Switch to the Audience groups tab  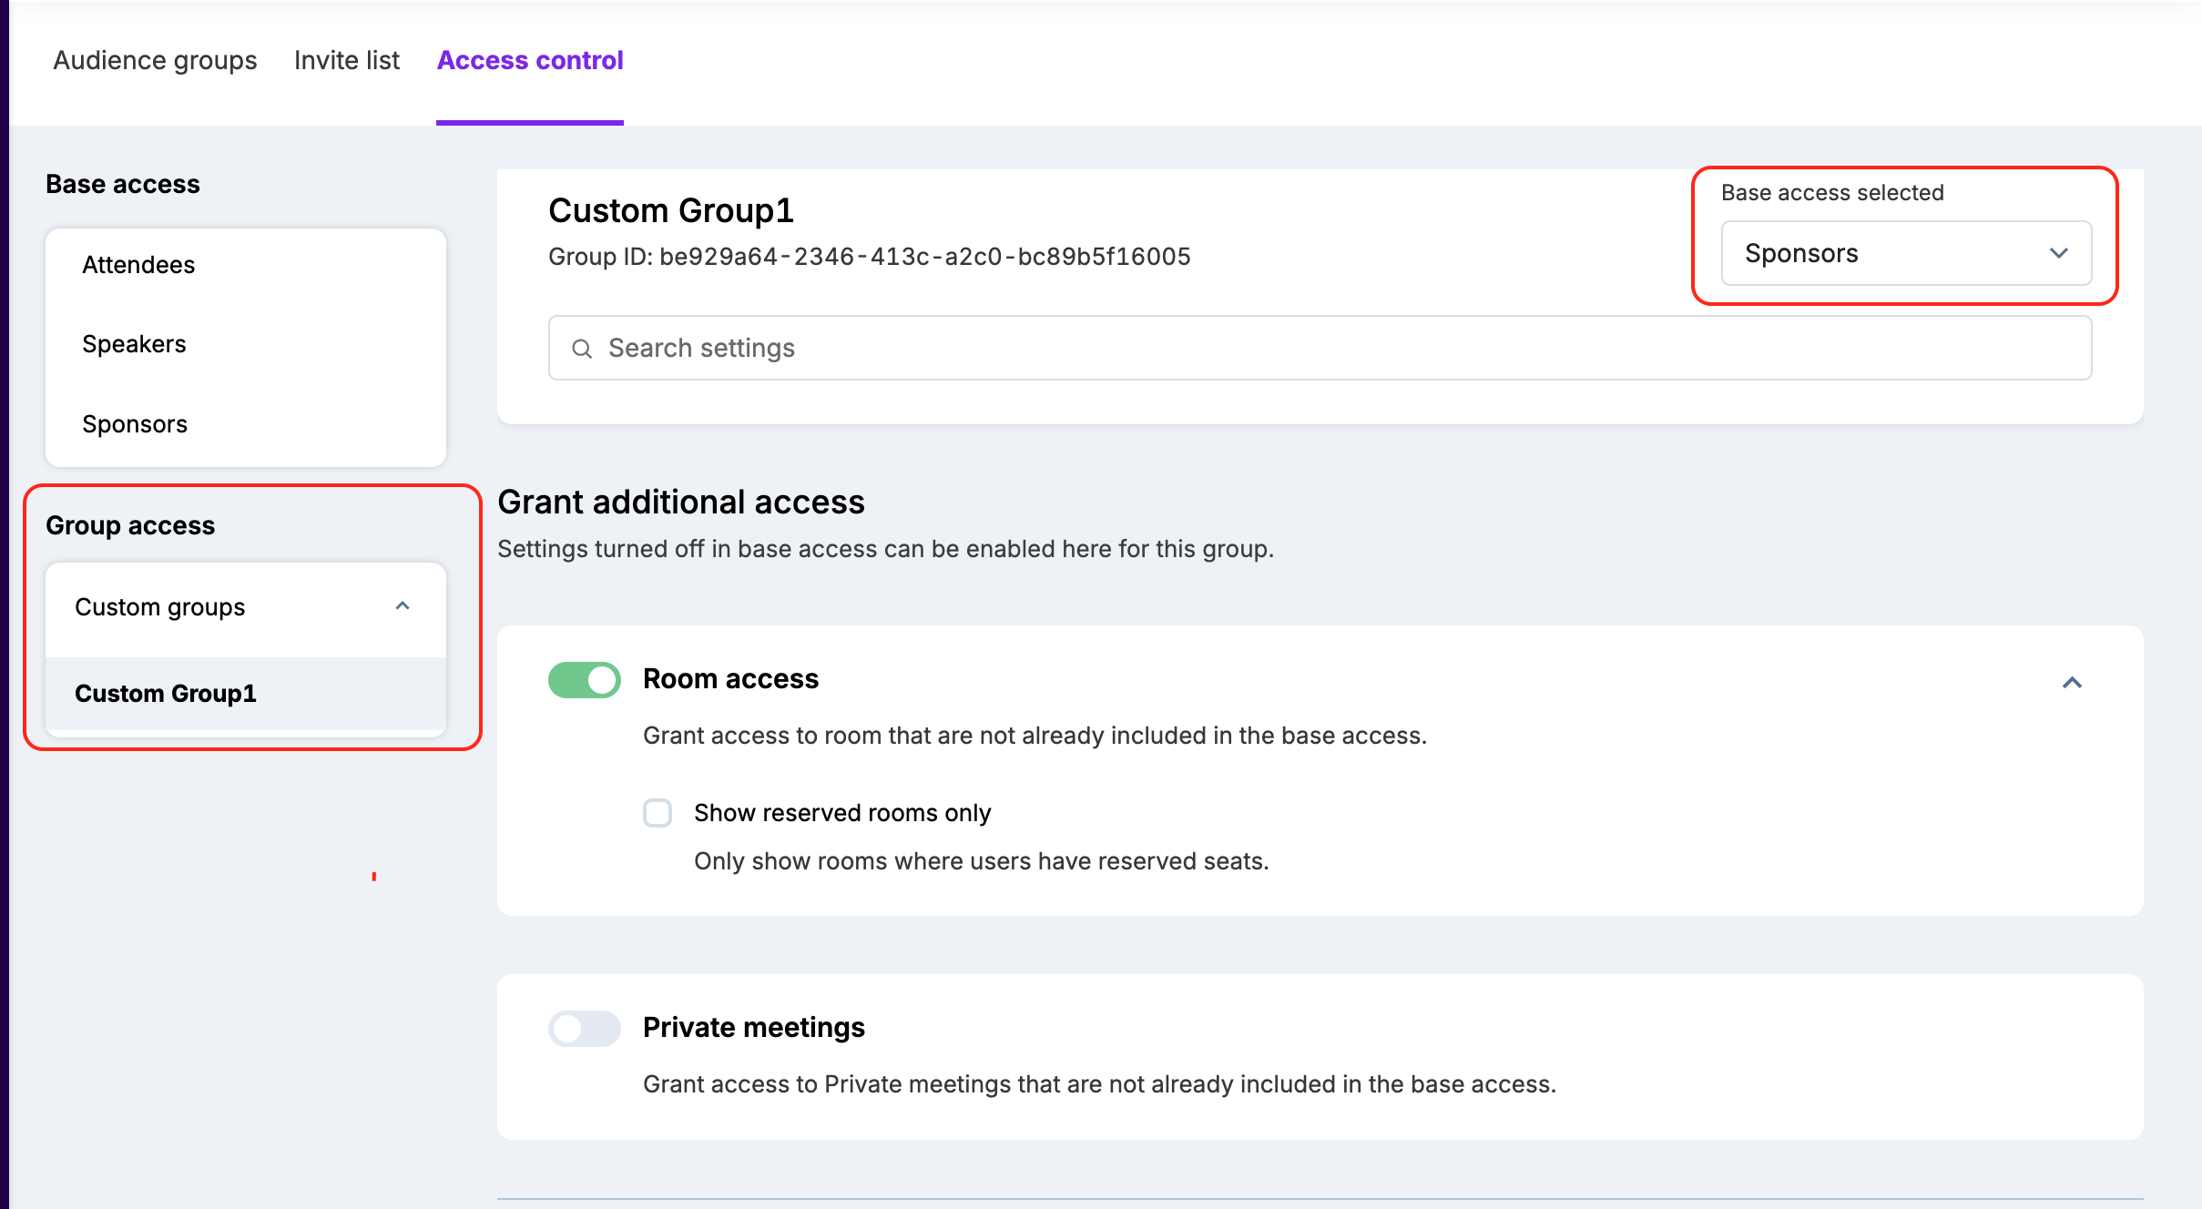[155, 60]
